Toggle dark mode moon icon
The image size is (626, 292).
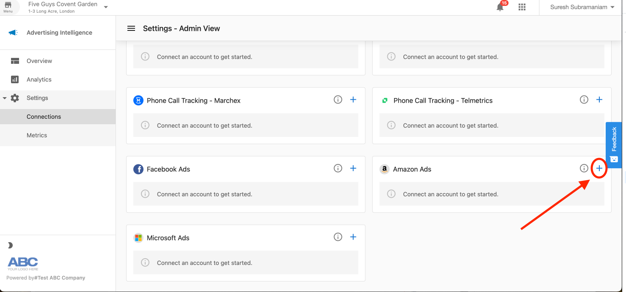[10, 246]
